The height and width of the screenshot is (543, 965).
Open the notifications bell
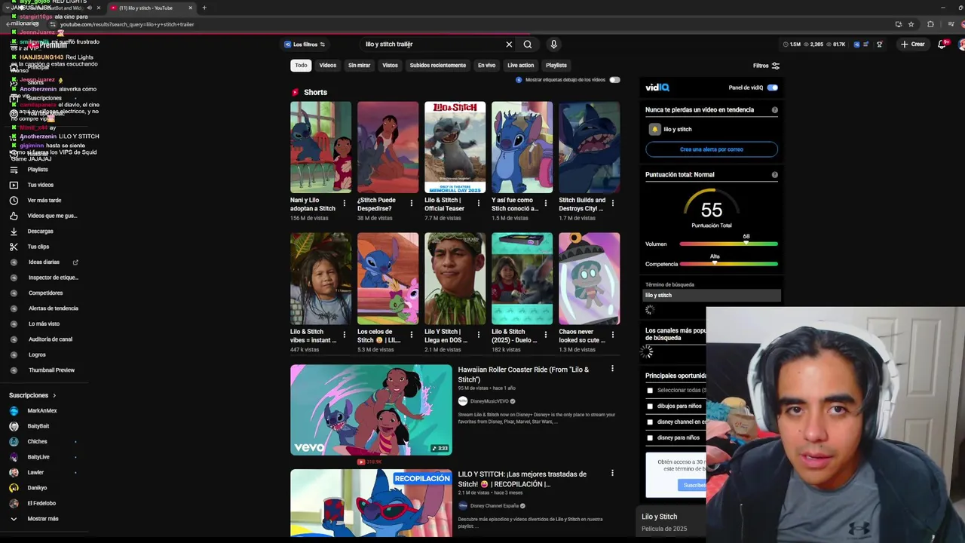tap(942, 44)
